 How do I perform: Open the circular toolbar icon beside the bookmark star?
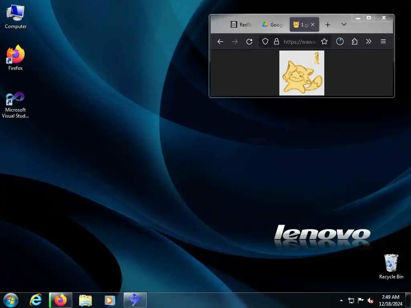(340, 41)
